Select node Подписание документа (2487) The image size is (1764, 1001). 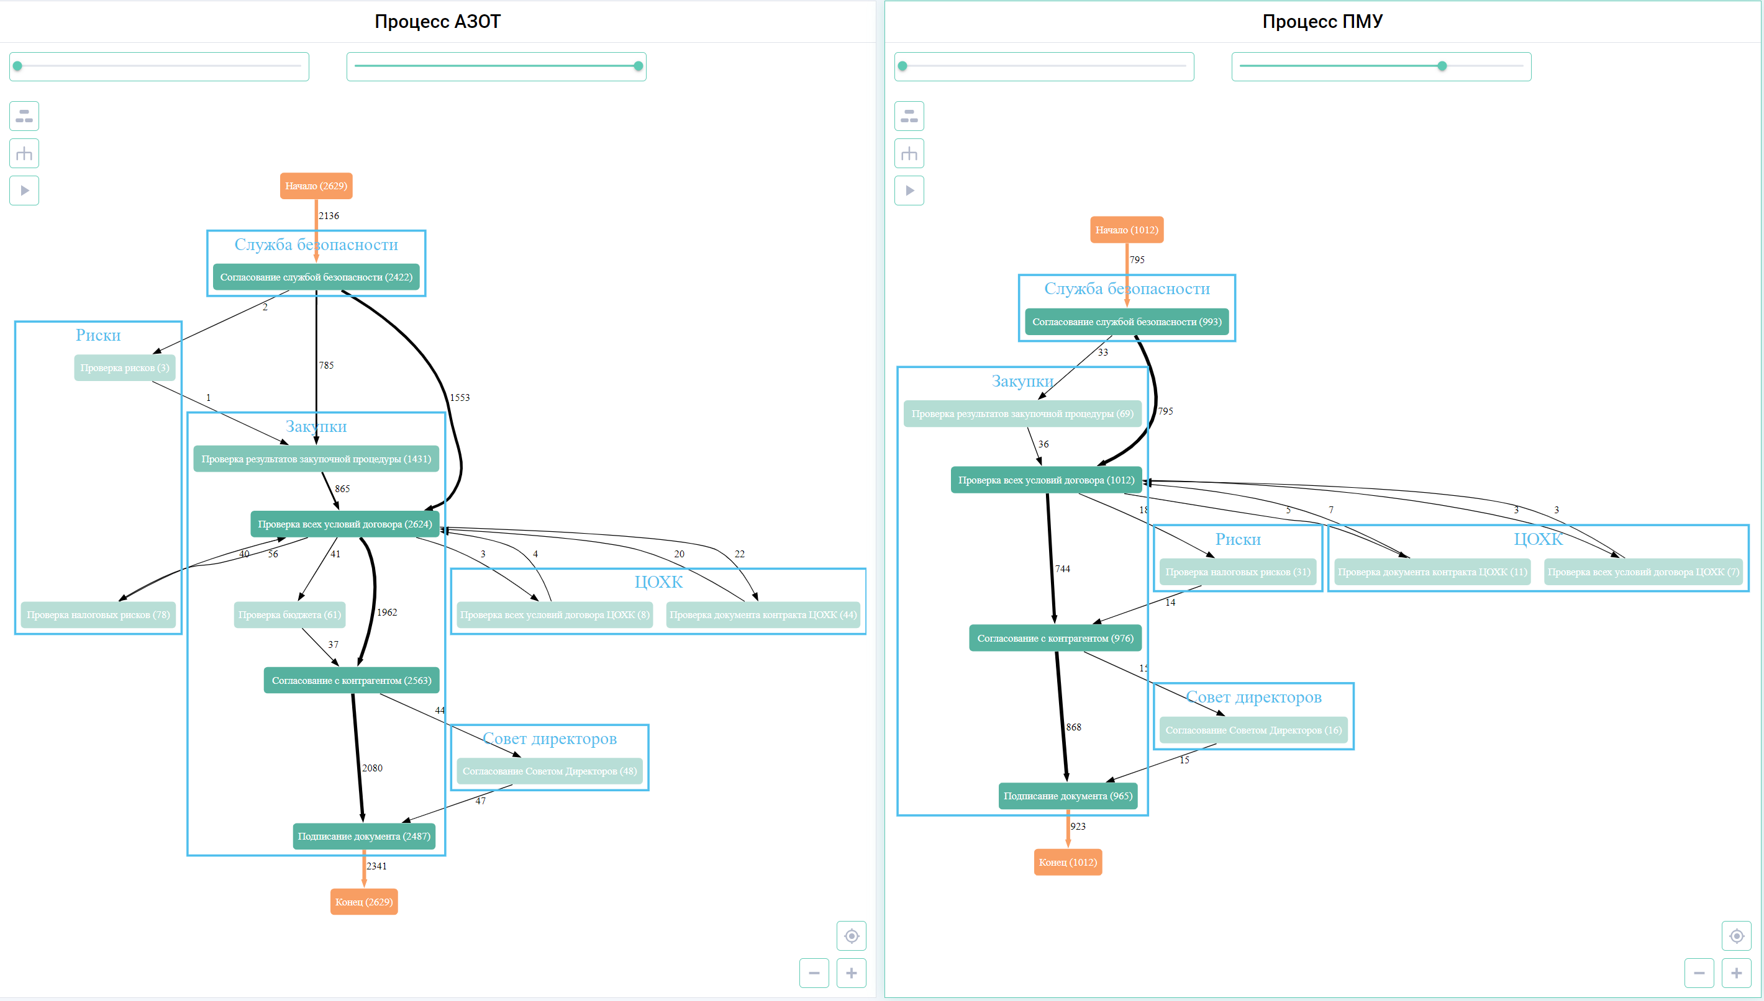click(x=364, y=836)
